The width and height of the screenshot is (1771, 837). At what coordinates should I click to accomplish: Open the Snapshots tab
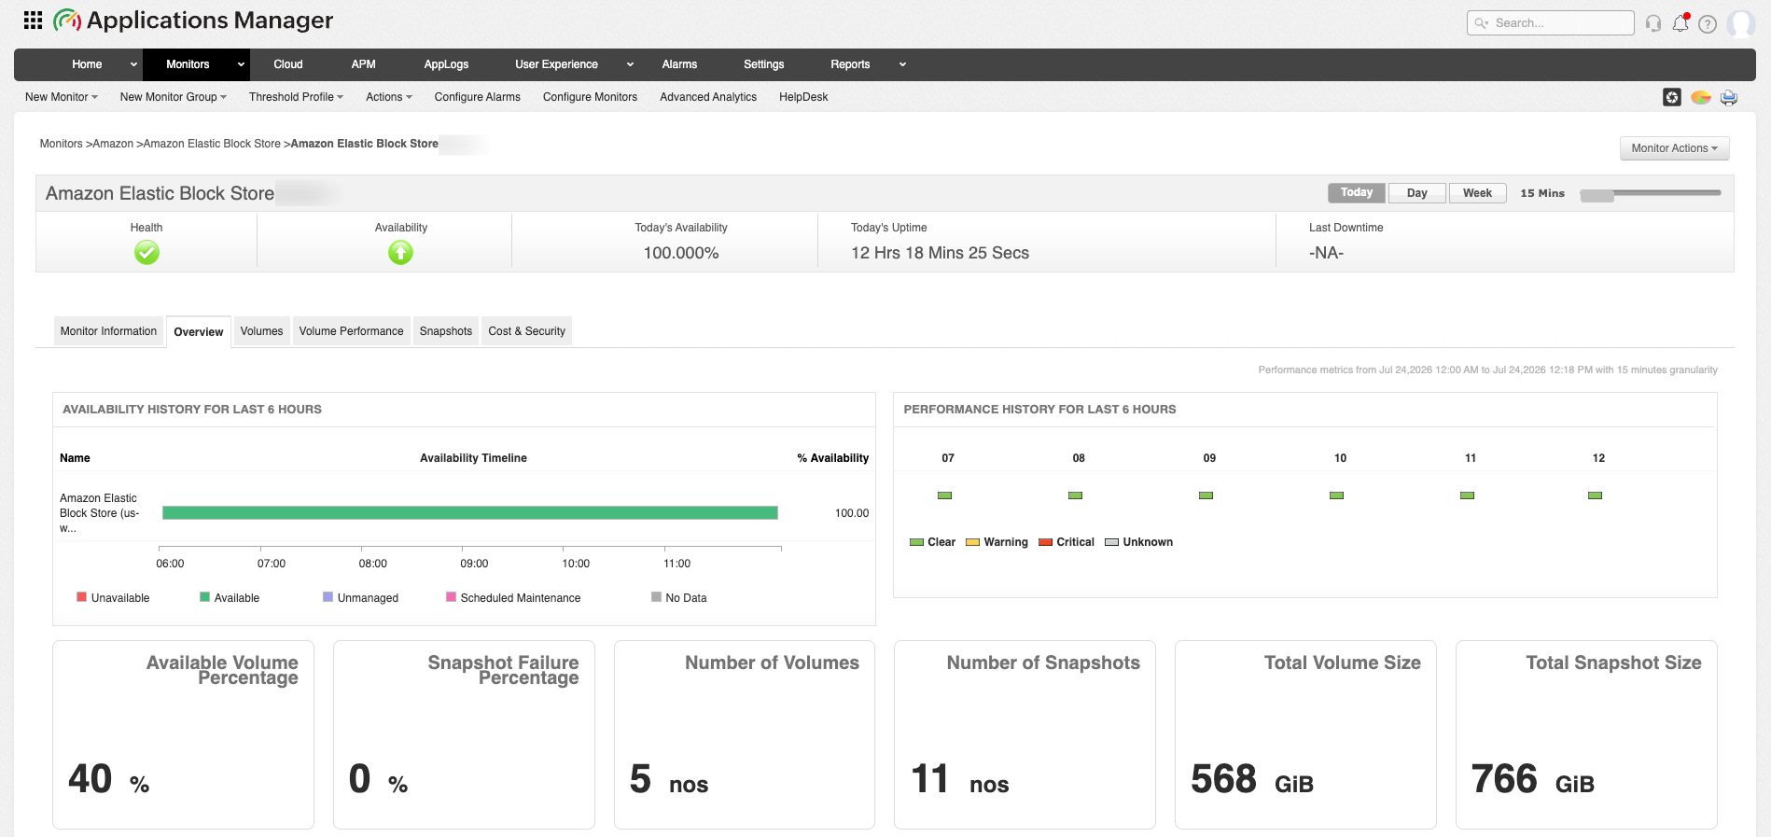[x=446, y=331]
